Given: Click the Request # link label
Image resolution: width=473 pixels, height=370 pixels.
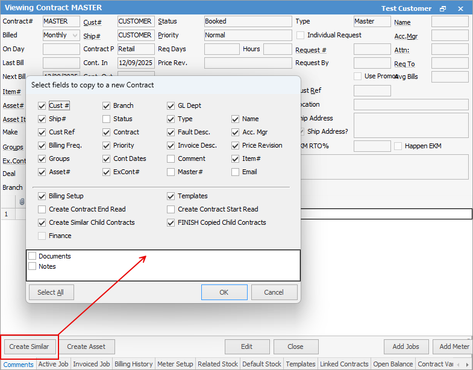Looking at the screenshot, I should pyautogui.click(x=311, y=50).
